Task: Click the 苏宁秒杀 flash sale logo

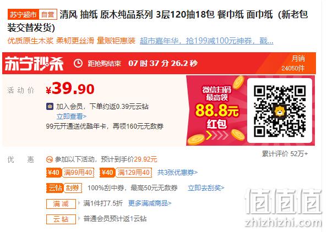Action: point(34,64)
